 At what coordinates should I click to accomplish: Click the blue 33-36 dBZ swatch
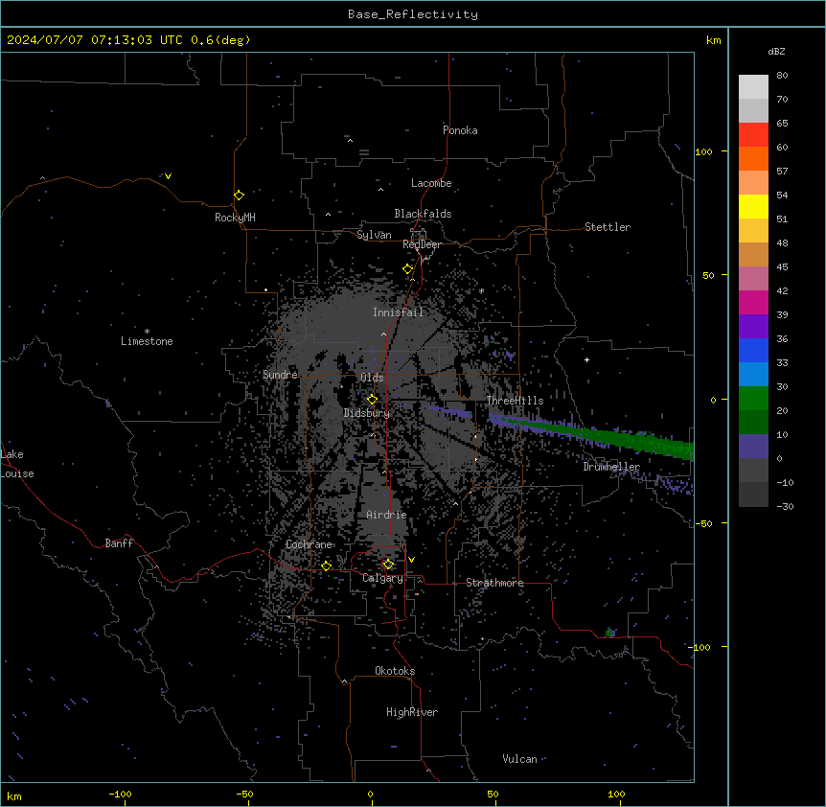click(753, 350)
